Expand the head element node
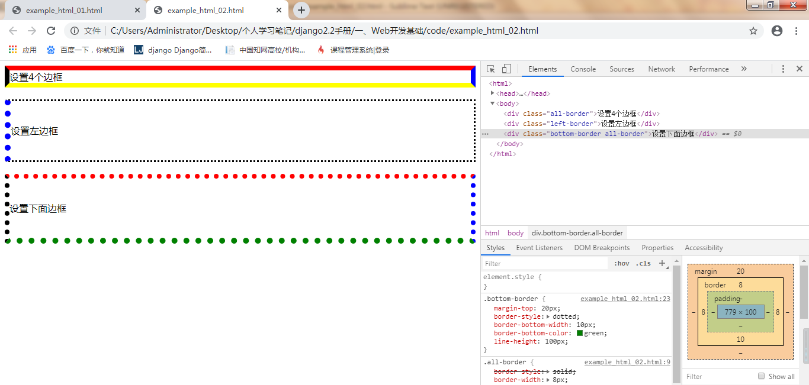The image size is (809, 385). [493, 93]
